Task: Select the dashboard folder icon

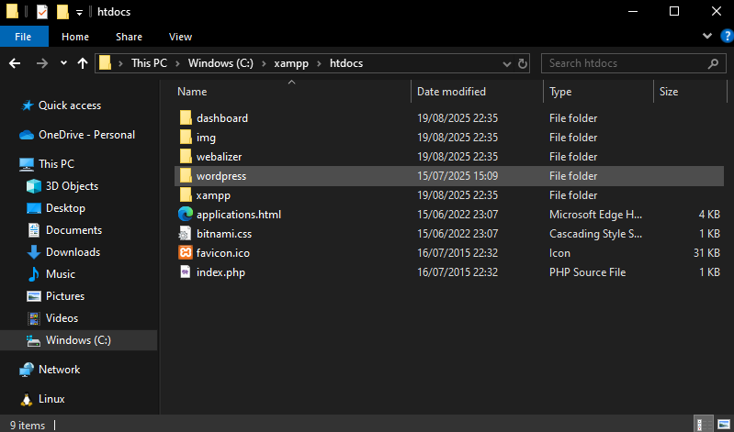Action: click(186, 118)
